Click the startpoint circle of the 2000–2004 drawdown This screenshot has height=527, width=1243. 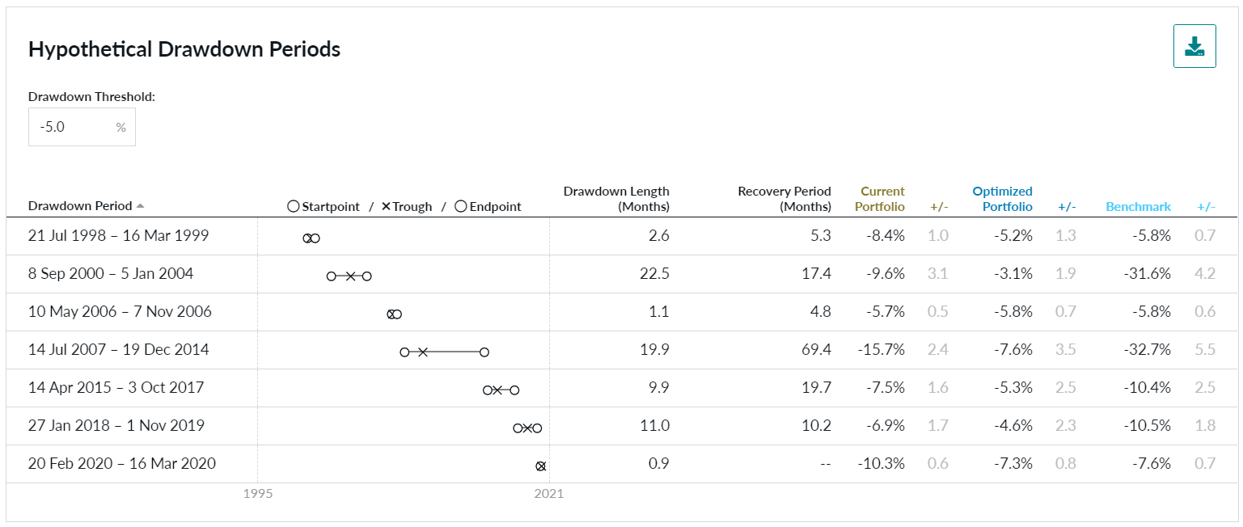(332, 276)
